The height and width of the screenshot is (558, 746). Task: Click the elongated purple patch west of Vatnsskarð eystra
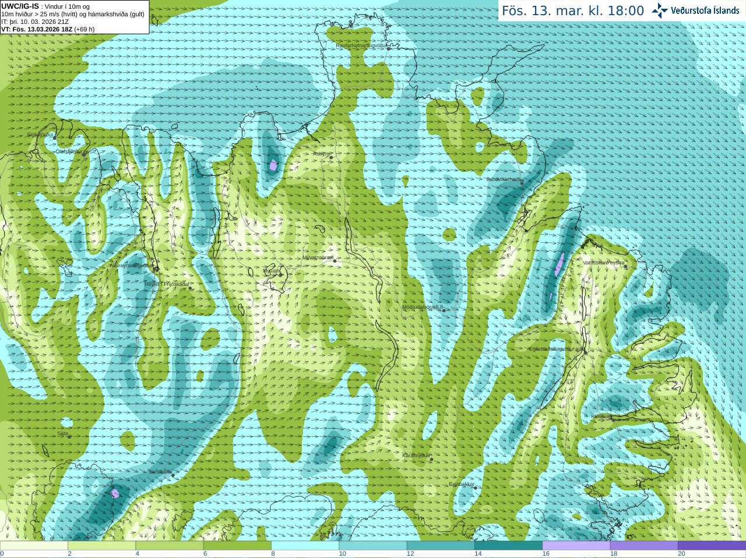tap(559, 265)
